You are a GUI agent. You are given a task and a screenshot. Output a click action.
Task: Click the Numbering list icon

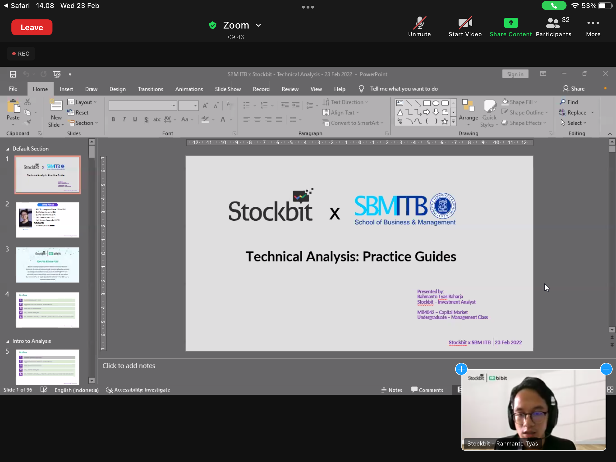(264, 106)
